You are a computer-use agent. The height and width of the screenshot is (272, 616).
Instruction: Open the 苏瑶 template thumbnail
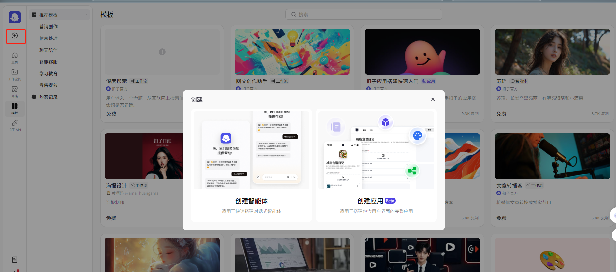(x=552, y=52)
